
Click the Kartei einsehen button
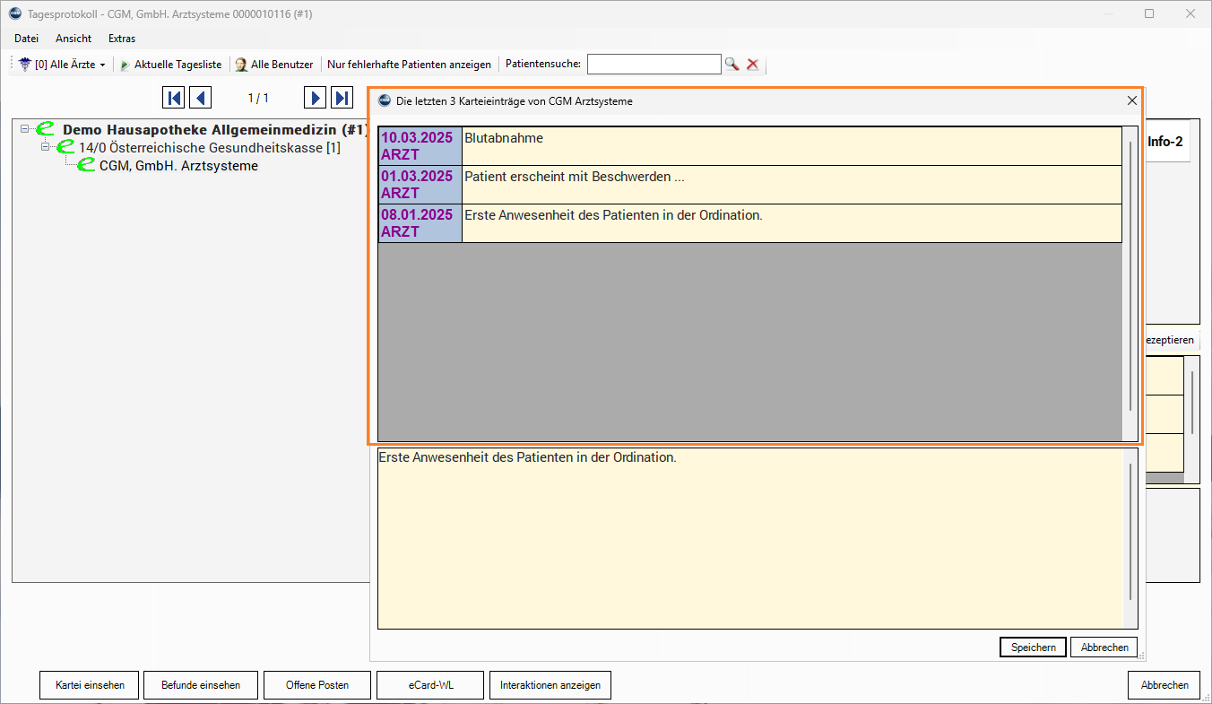point(90,685)
